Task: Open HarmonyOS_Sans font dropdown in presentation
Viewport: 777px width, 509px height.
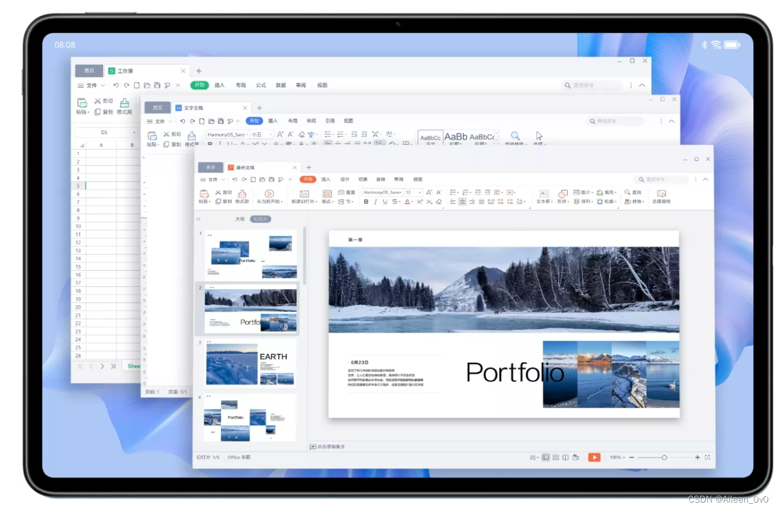Action: coord(382,193)
